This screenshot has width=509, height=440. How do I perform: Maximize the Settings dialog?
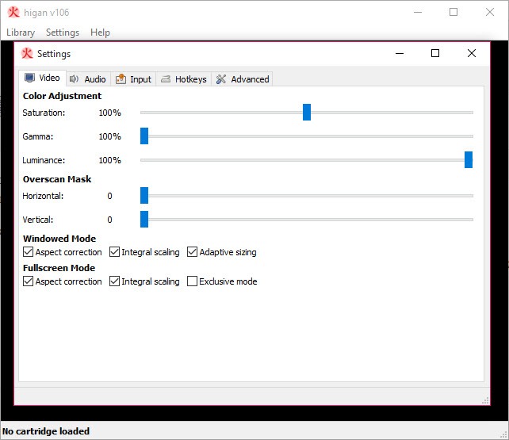pos(435,53)
